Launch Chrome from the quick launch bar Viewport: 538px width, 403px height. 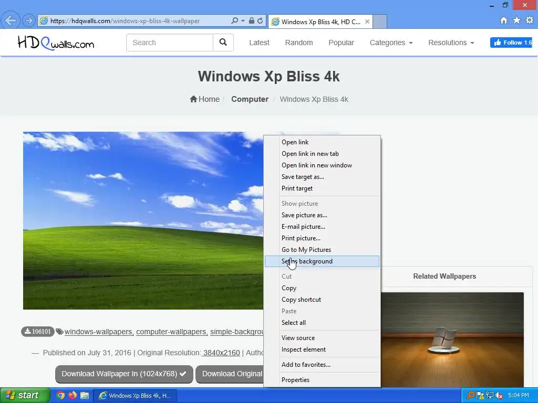click(x=61, y=396)
